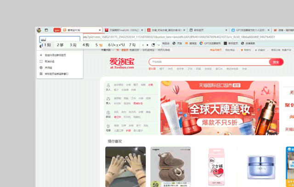Open the GPT浏览器官网 bookmark
Screen dimensions: 294x187
(x=210, y=43)
